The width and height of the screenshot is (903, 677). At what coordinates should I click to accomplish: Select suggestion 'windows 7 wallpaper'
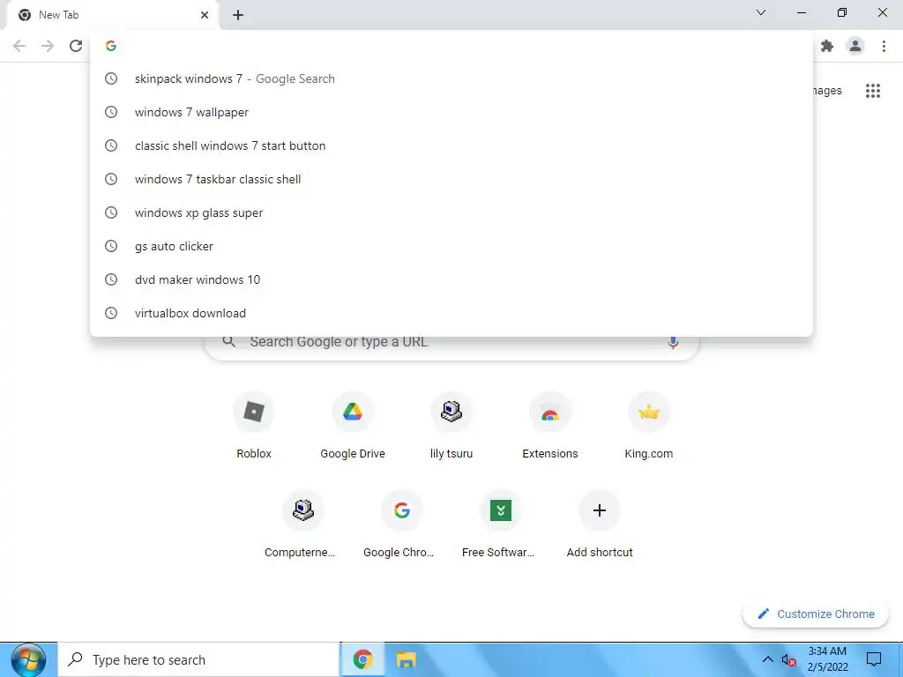pyautogui.click(x=451, y=112)
